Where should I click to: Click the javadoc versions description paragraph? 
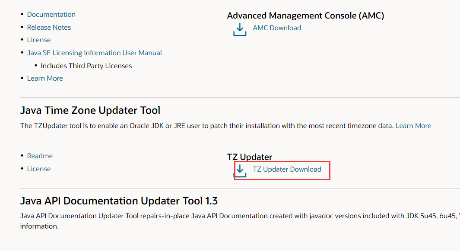[x=238, y=216]
